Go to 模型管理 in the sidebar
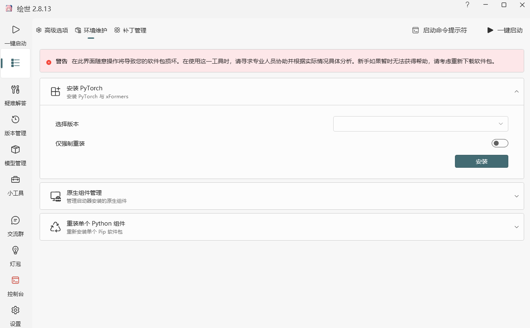Image resolution: width=530 pixels, height=328 pixels. click(x=15, y=155)
